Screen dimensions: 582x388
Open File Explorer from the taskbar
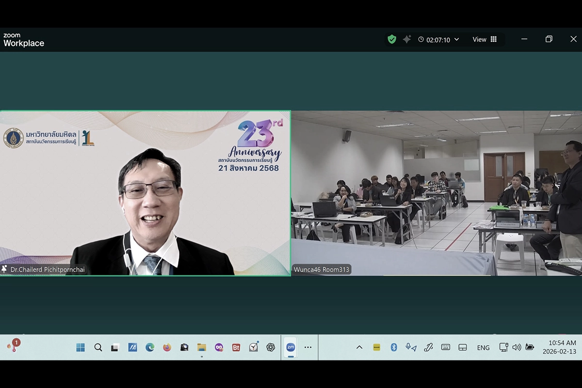(x=202, y=347)
